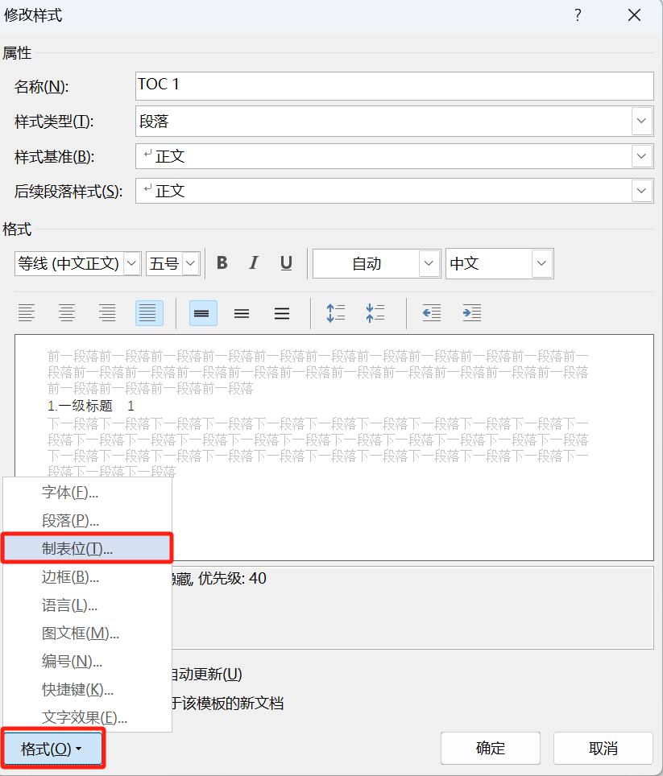Apply italic formatting
This screenshot has height=776, width=663.
[254, 263]
